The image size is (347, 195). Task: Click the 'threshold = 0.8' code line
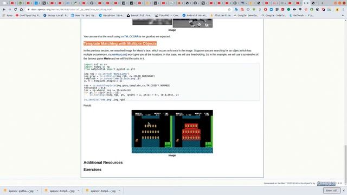click(95, 88)
